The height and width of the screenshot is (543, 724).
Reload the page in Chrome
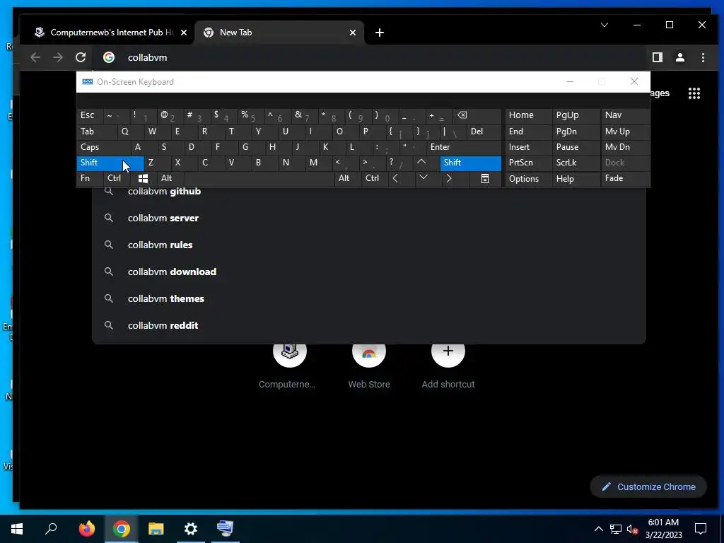click(81, 57)
